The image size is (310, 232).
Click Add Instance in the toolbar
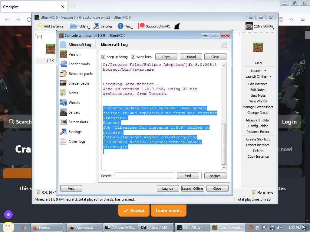(51, 26)
